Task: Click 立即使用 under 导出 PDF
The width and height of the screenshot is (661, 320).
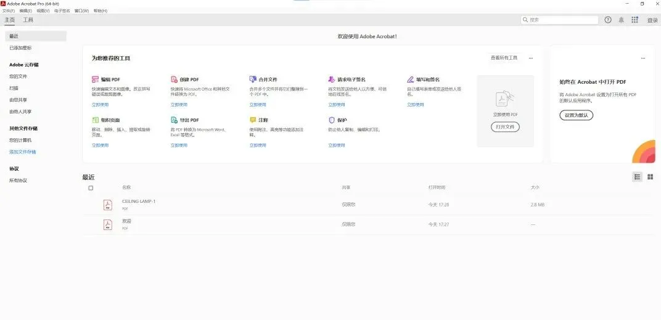Action: (179, 145)
